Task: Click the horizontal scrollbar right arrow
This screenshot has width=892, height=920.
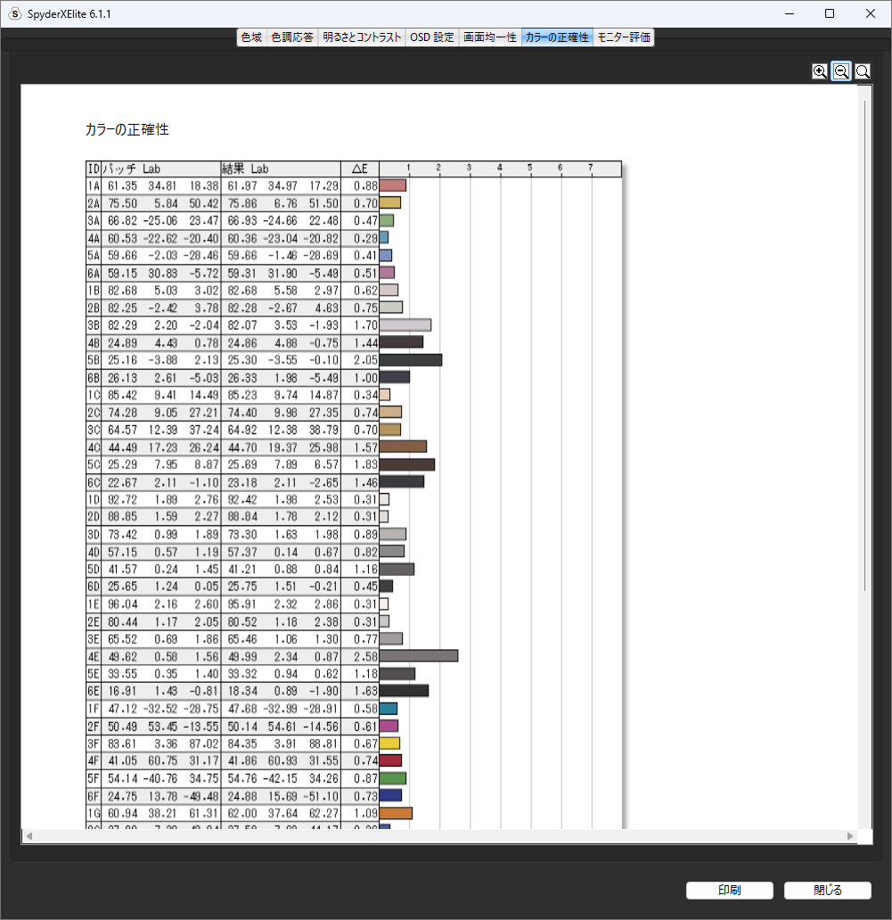Action: click(851, 836)
